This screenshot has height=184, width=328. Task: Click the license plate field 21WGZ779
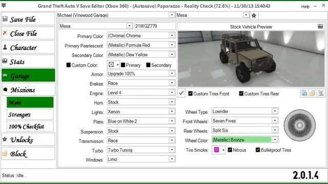pyautogui.click(x=155, y=26)
